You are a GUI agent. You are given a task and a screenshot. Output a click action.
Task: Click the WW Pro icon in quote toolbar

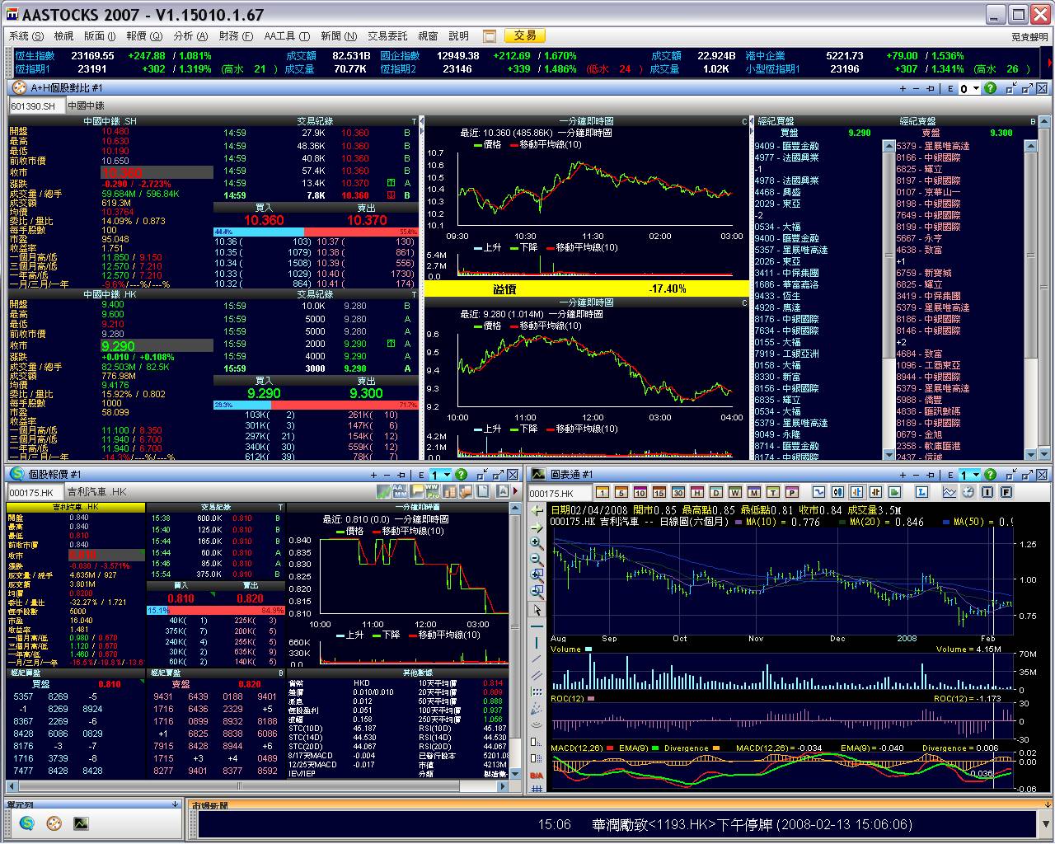pyautogui.click(x=432, y=491)
